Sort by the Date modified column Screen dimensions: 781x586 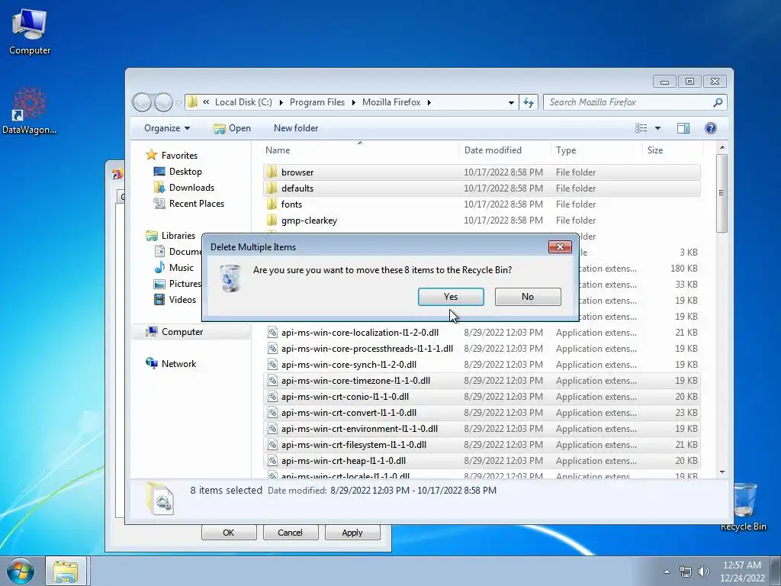pyautogui.click(x=505, y=150)
